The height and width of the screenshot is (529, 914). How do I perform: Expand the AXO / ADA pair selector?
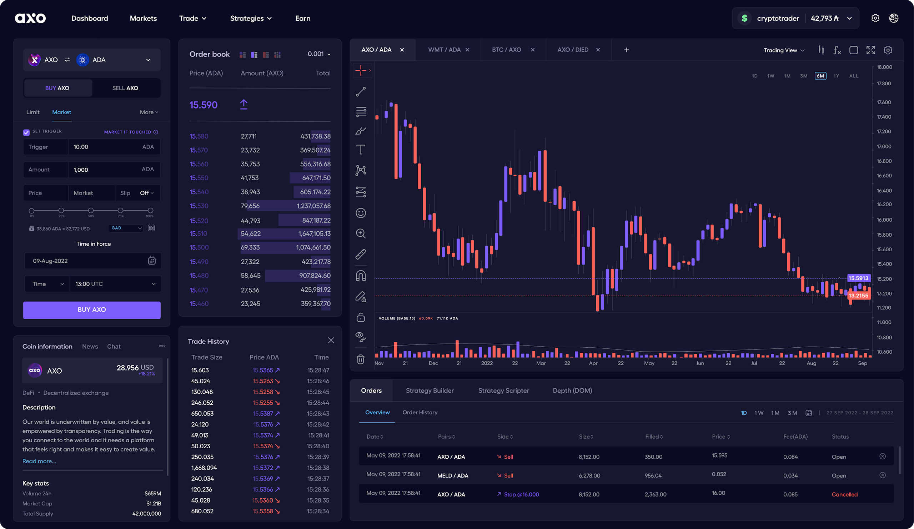(x=148, y=60)
